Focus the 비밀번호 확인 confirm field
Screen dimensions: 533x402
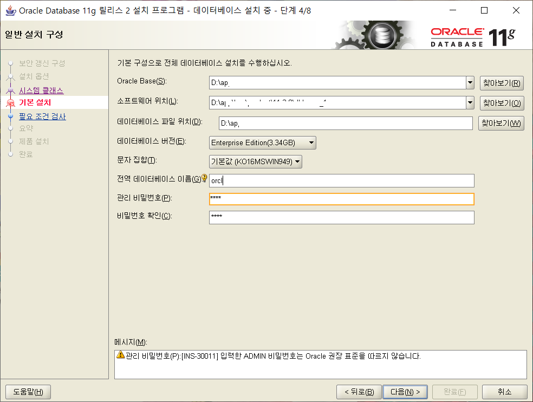[342, 217]
